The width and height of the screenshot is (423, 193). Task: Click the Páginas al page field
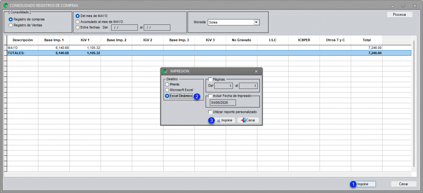[248, 86]
